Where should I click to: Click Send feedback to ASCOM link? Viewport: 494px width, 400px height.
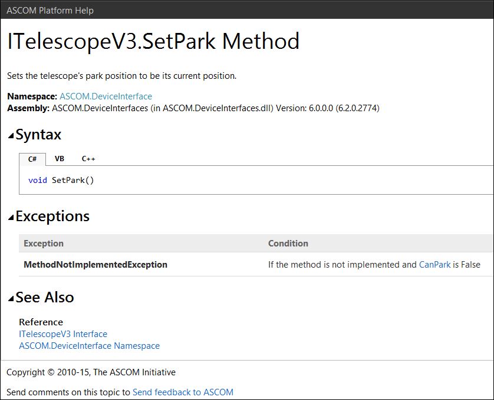[183, 392]
